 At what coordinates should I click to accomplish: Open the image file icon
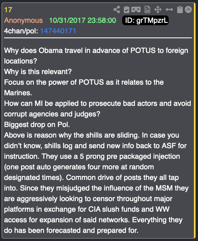pyautogui.click(x=147, y=9)
